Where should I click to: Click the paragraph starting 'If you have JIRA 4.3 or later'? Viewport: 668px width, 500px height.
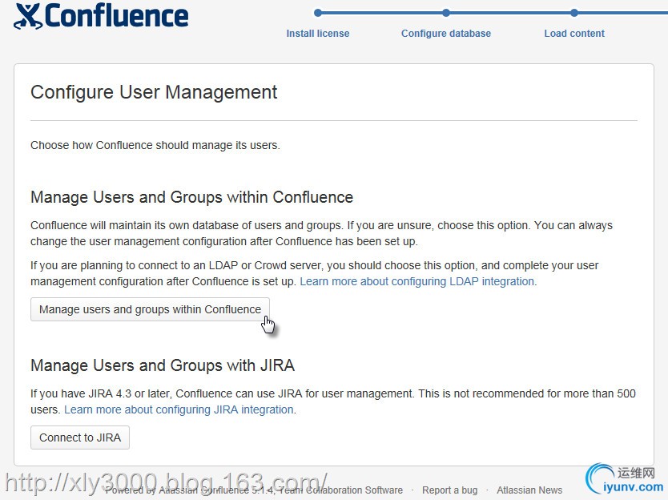333,401
